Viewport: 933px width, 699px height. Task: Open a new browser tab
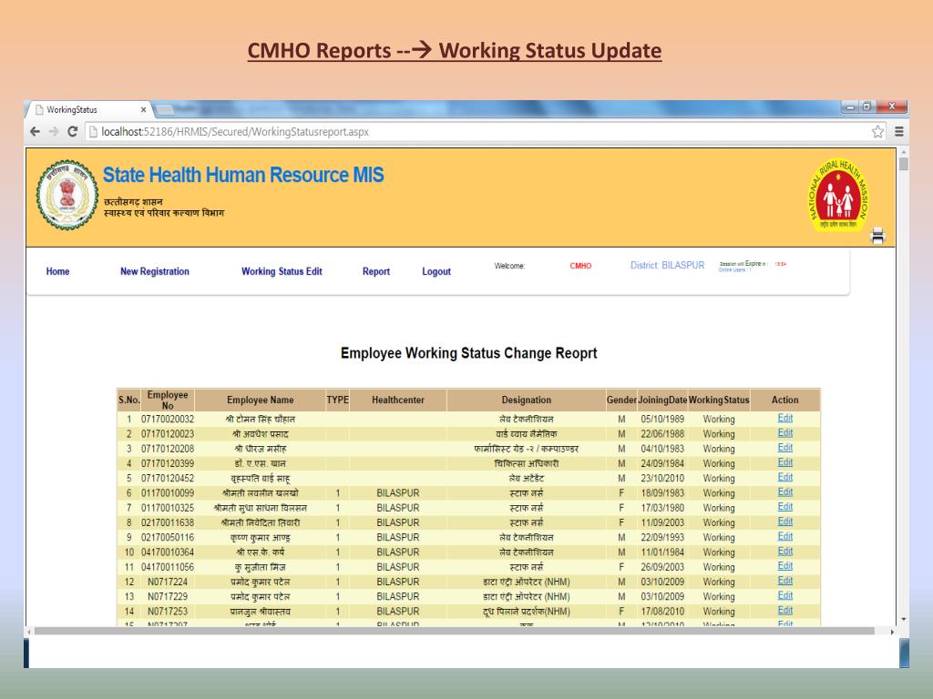point(165,110)
